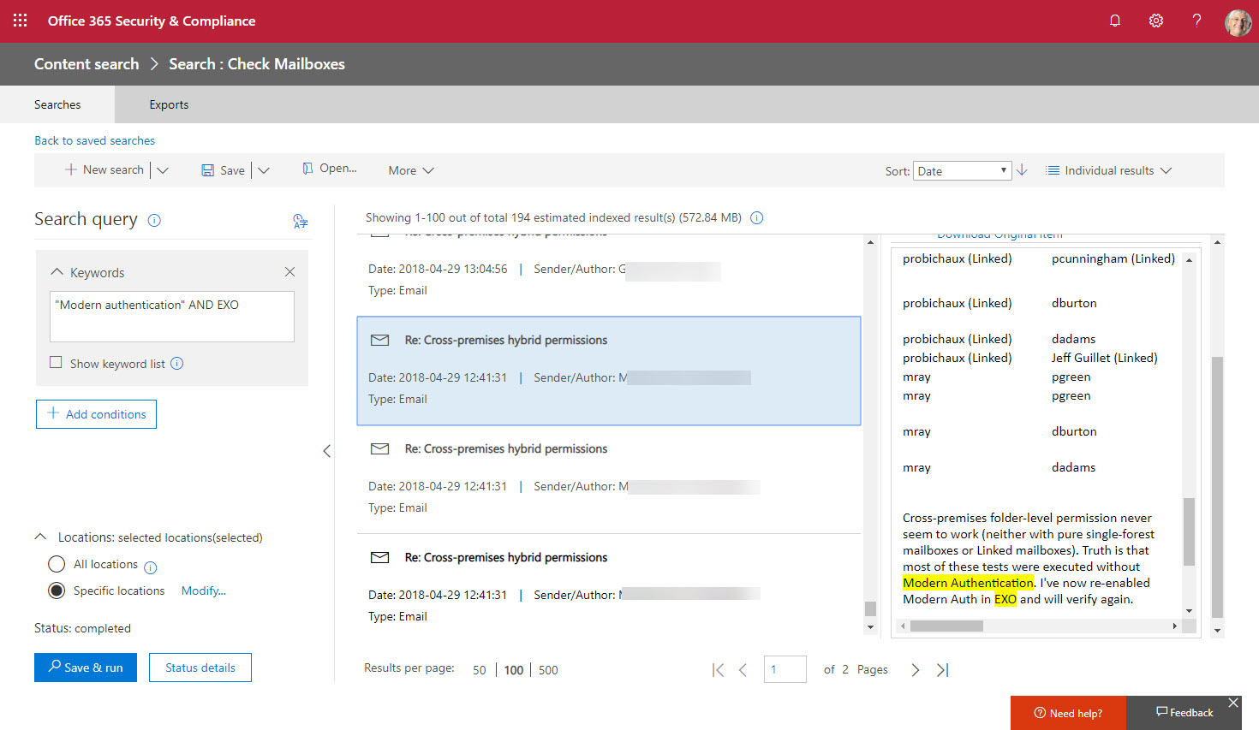Open notifications bell
1259x730 pixels.
pos(1115,21)
